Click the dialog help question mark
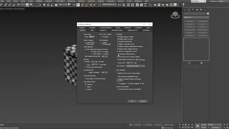 [x=144, y=24]
